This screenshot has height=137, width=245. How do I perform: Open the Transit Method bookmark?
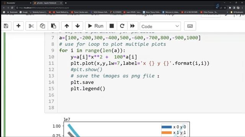coord(61,12)
